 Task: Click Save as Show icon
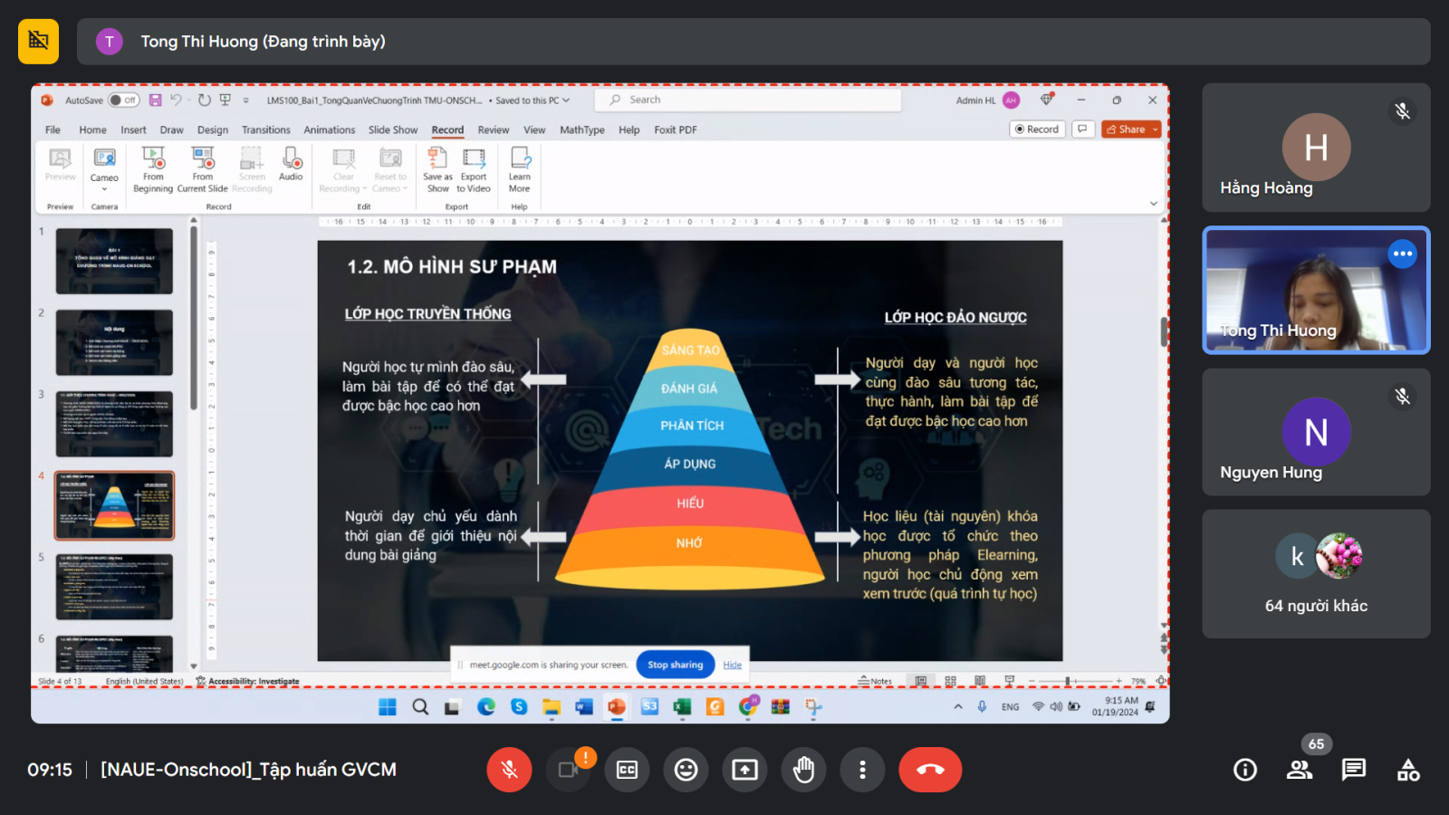[437, 170]
